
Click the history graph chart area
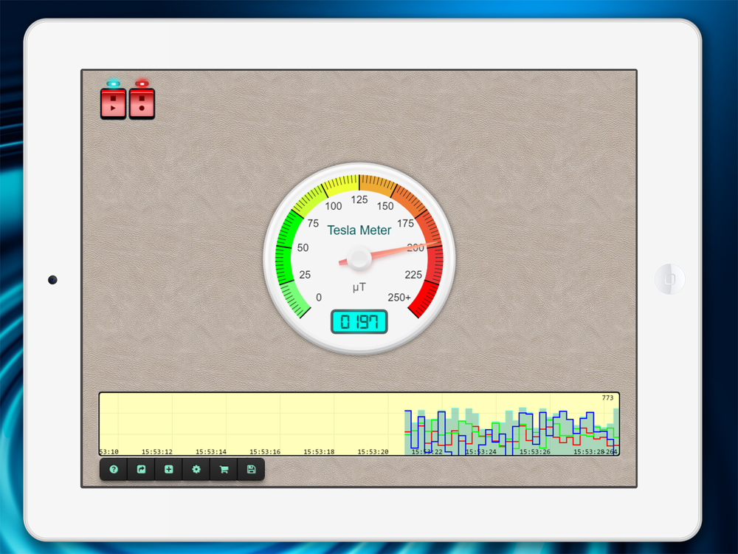pyautogui.click(x=359, y=424)
